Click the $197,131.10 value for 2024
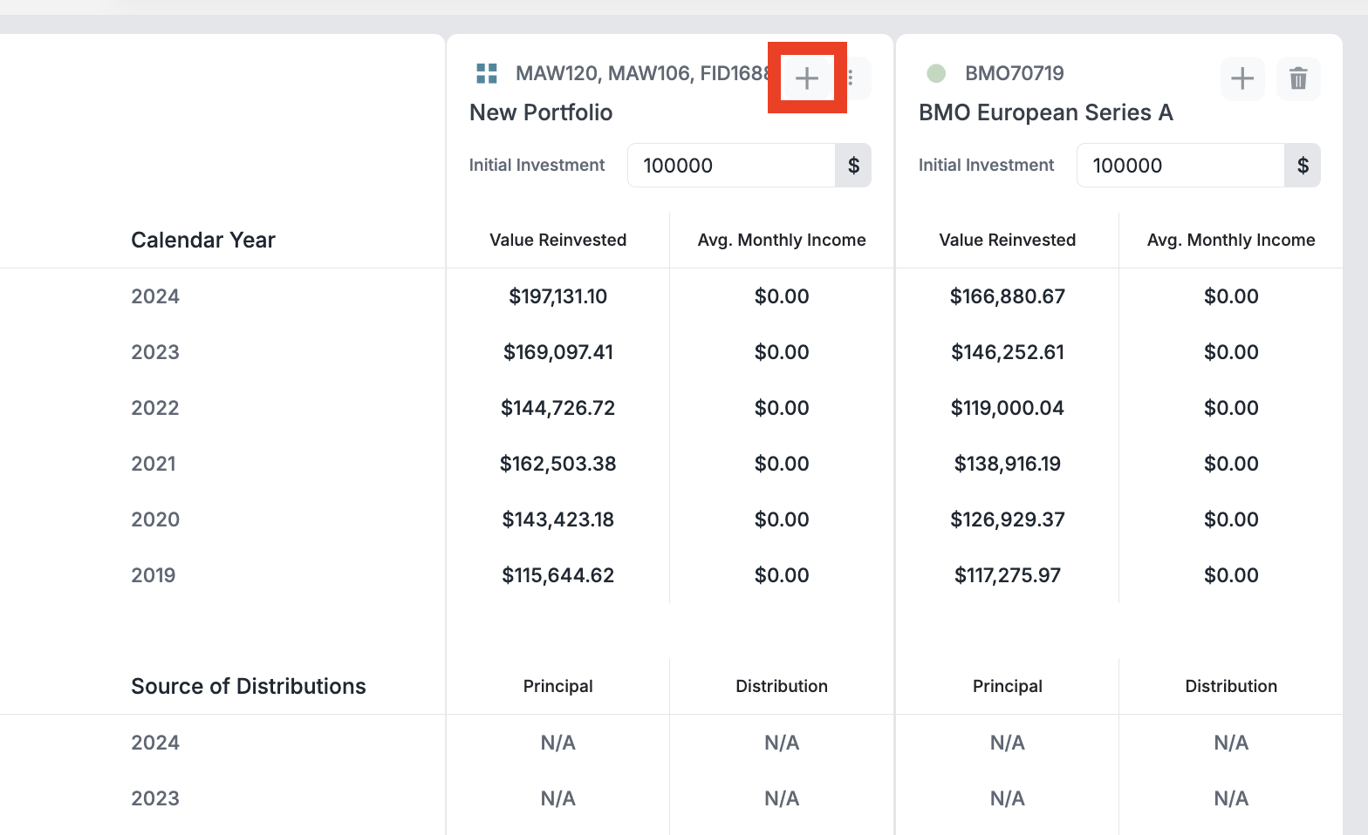The width and height of the screenshot is (1368, 835). coord(557,296)
